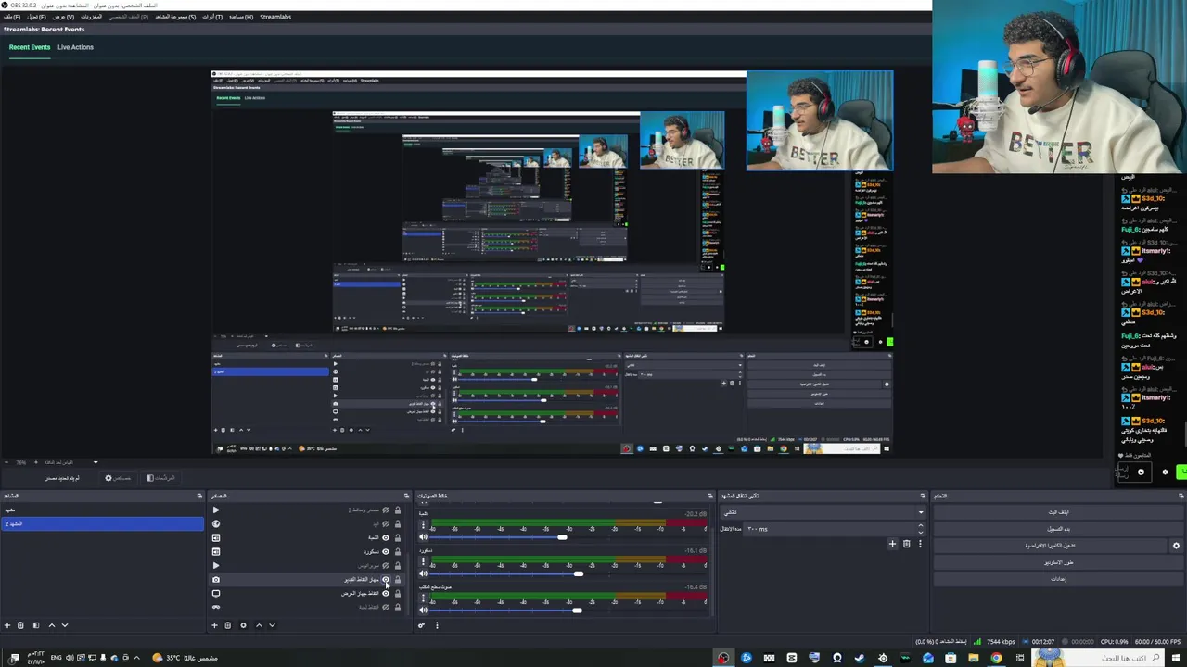Open the File (F) menu
The width and height of the screenshot is (1187, 667).
coord(11,17)
